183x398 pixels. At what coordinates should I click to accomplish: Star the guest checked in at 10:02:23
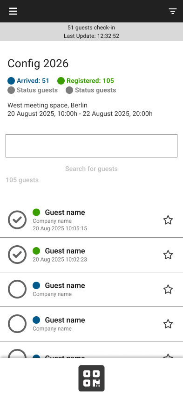(x=168, y=255)
